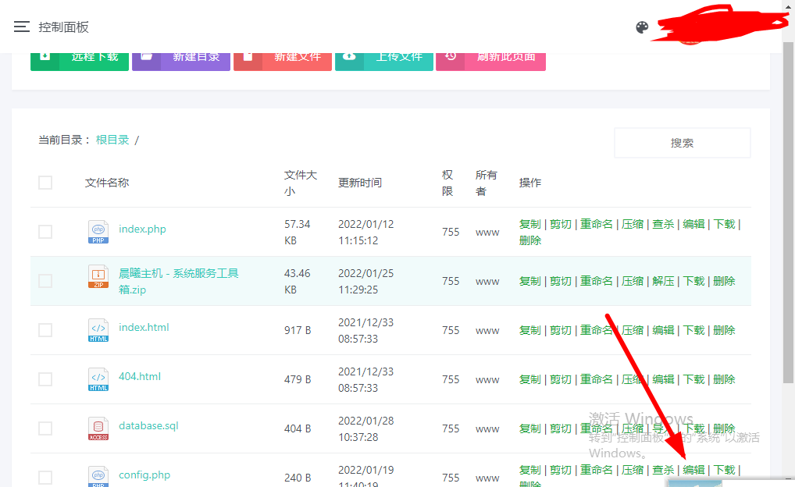Click the PHP file icon for index.php

pyautogui.click(x=98, y=232)
